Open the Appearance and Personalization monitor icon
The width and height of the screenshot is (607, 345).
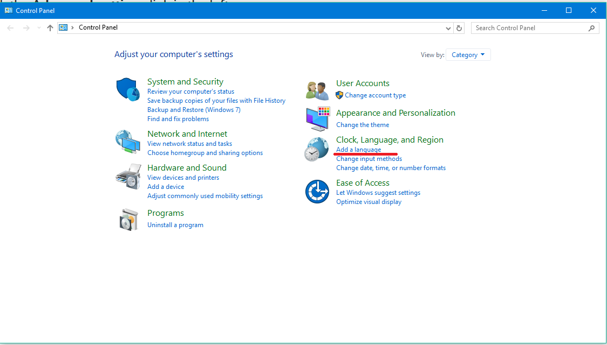(318, 119)
